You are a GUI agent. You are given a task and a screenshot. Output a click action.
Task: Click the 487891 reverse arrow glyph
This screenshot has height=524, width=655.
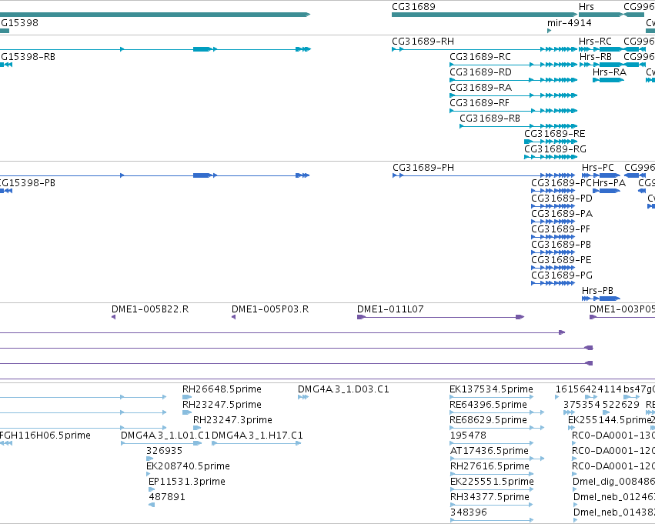[151, 505]
